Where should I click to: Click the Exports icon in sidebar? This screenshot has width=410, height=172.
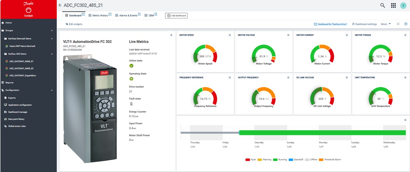(5, 98)
